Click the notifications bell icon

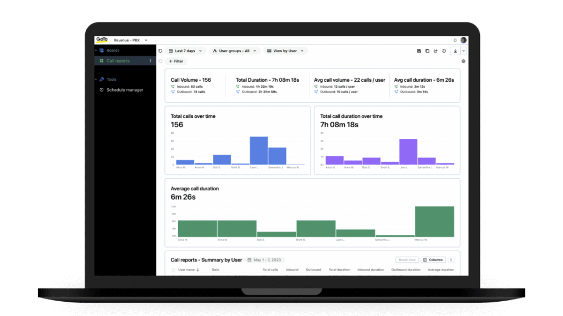[455, 40]
